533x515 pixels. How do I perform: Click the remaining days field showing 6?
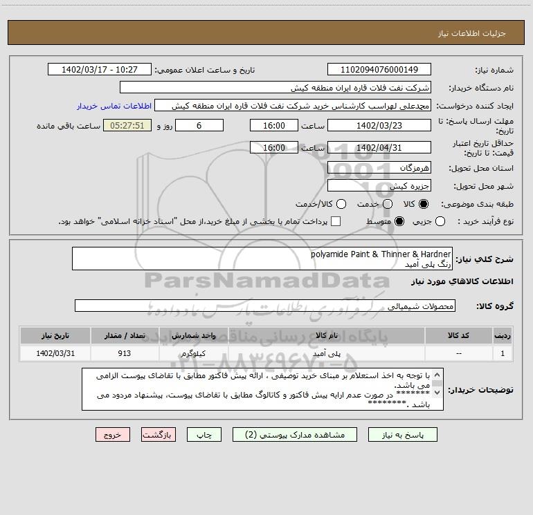pyautogui.click(x=199, y=125)
